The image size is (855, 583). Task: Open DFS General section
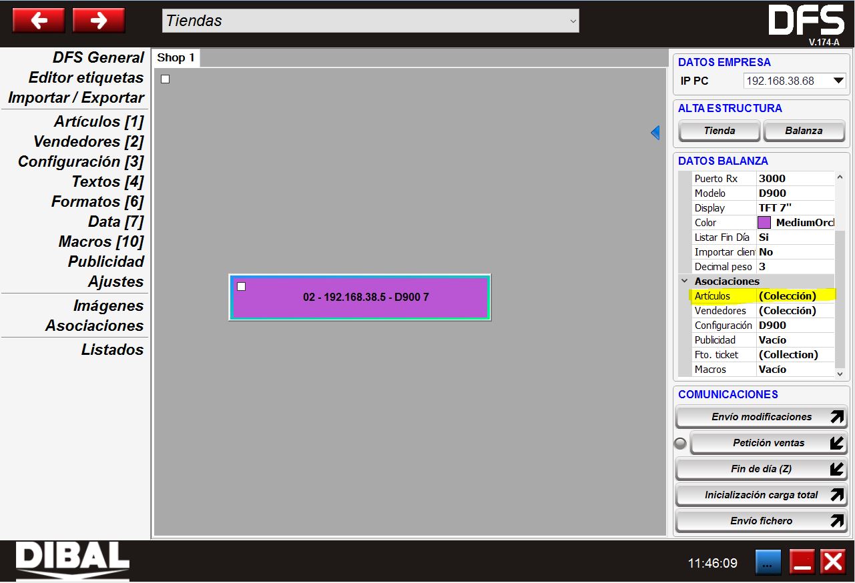98,57
